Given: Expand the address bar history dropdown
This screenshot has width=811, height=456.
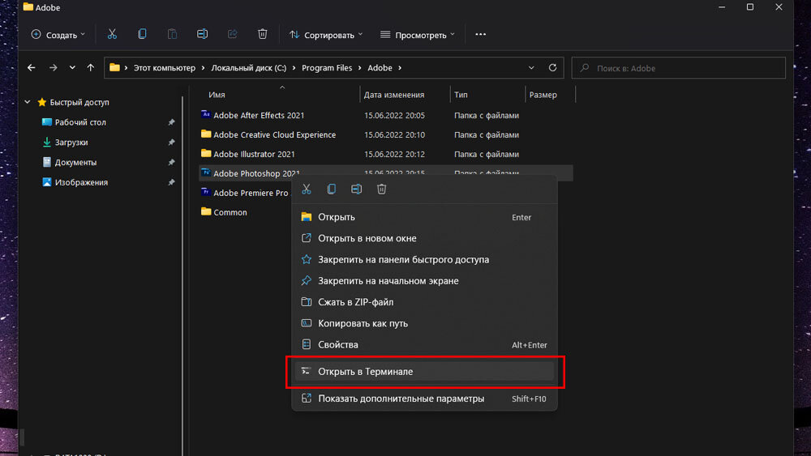Looking at the screenshot, I should pyautogui.click(x=531, y=68).
